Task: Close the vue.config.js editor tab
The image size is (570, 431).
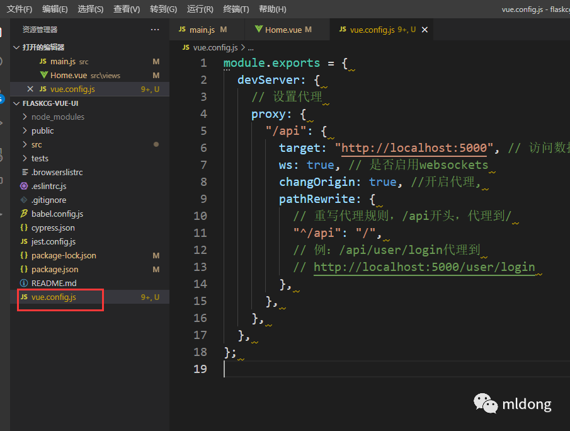Action: tap(425, 30)
